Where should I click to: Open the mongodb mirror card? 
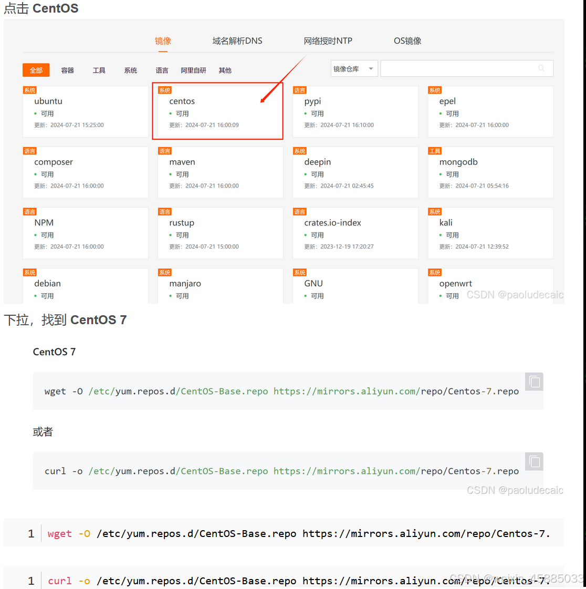tap(490, 172)
